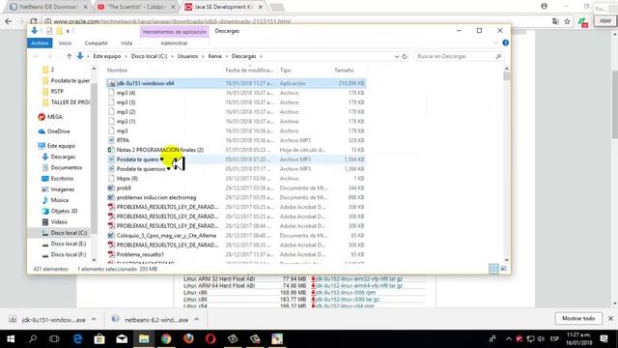Select Notas 2 PROGRAMACION finales (2) spreadsheet
618x348 pixels.
pos(236,150)
